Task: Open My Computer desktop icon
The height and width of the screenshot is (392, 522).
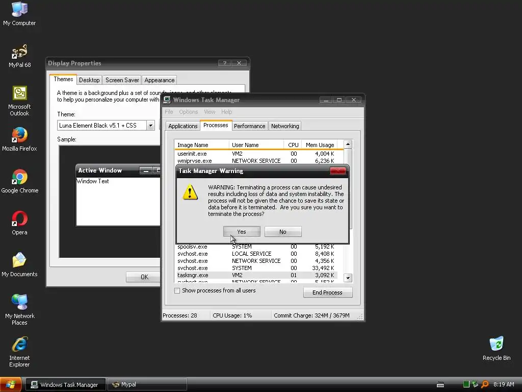Action: (19, 13)
